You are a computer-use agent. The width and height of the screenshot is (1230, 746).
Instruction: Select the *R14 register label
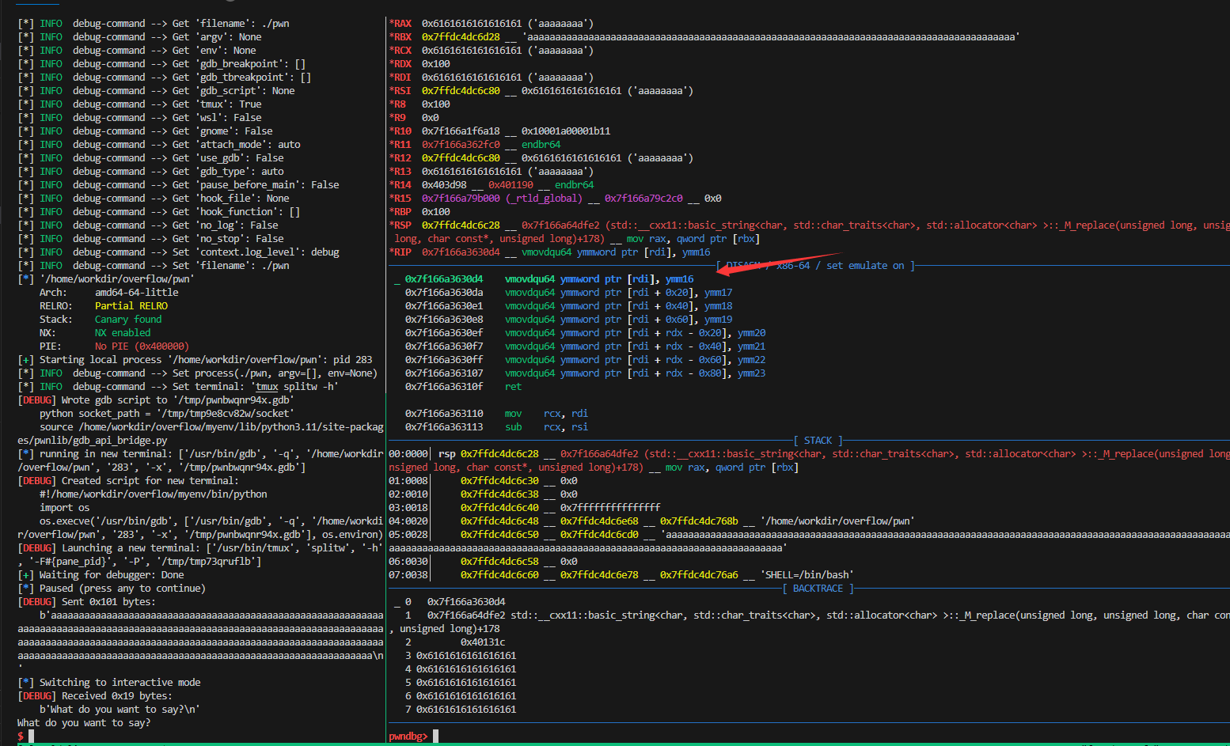pyautogui.click(x=401, y=185)
